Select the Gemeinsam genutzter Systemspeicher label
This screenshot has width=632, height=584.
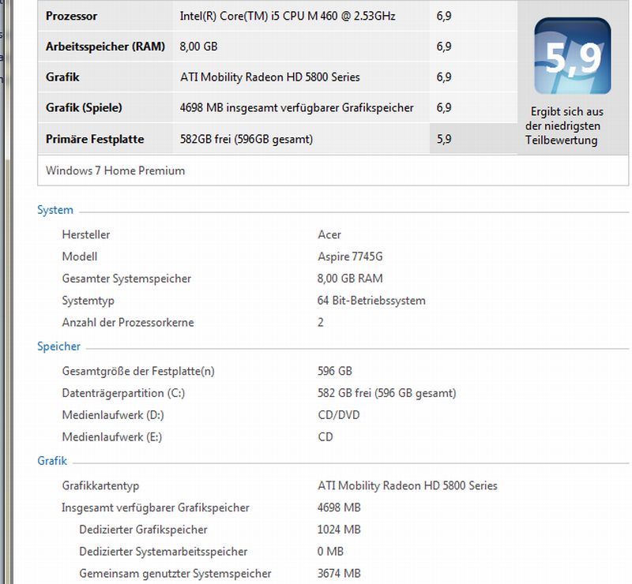pos(175,574)
